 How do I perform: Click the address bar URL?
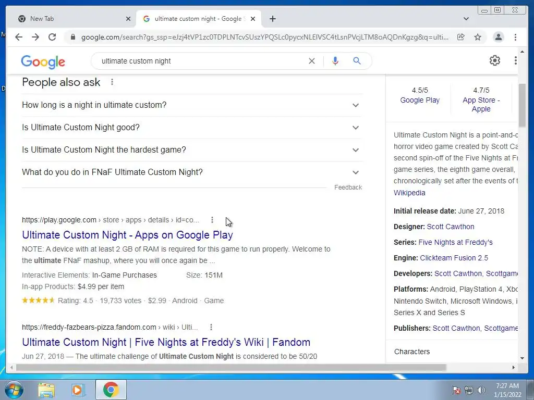264,37
